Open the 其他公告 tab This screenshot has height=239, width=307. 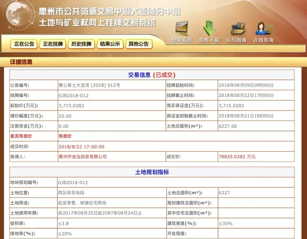139,44
